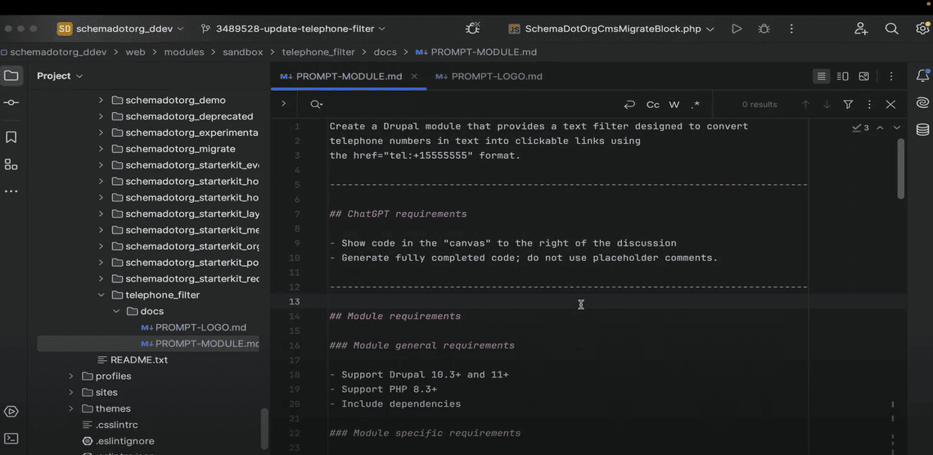The width and height of the screenshot is (933, 455).
Task: Click the search history magnifier icon
Action: coord(317,105)
